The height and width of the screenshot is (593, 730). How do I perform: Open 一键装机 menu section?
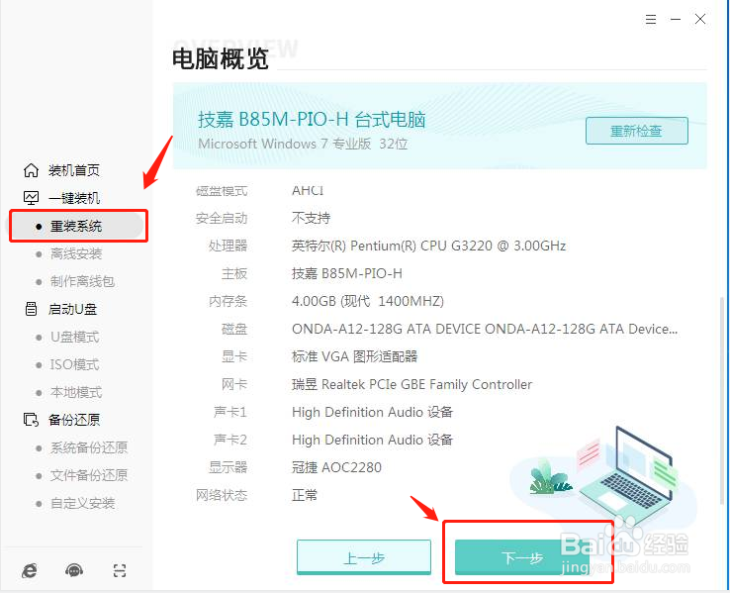point(74,198)
